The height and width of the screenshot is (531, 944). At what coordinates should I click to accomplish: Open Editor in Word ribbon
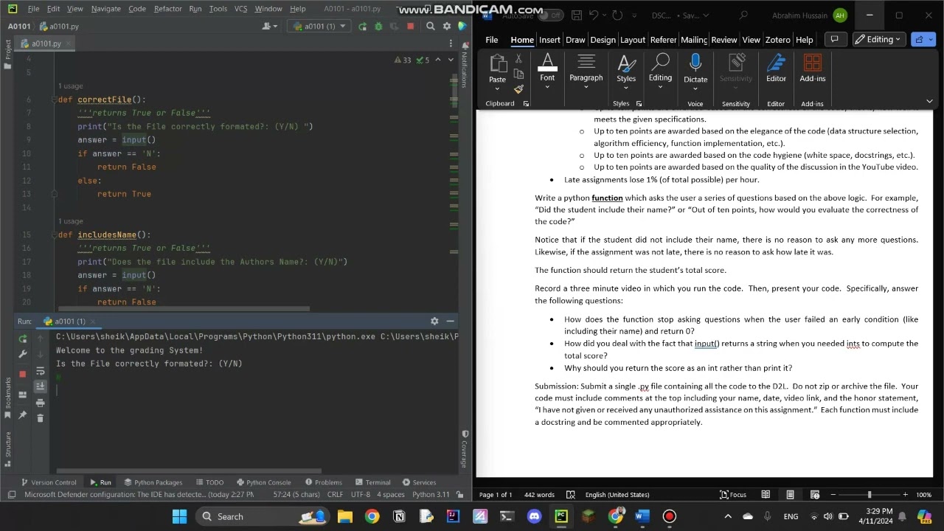776,69
